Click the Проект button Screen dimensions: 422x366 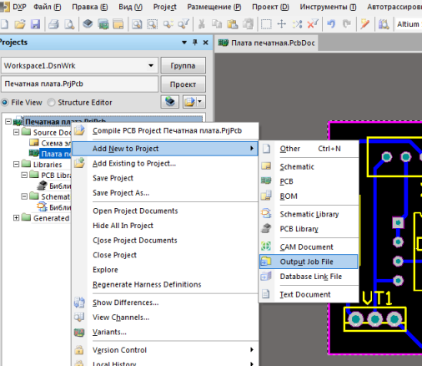pyautogui.click(x=183, y=84)
